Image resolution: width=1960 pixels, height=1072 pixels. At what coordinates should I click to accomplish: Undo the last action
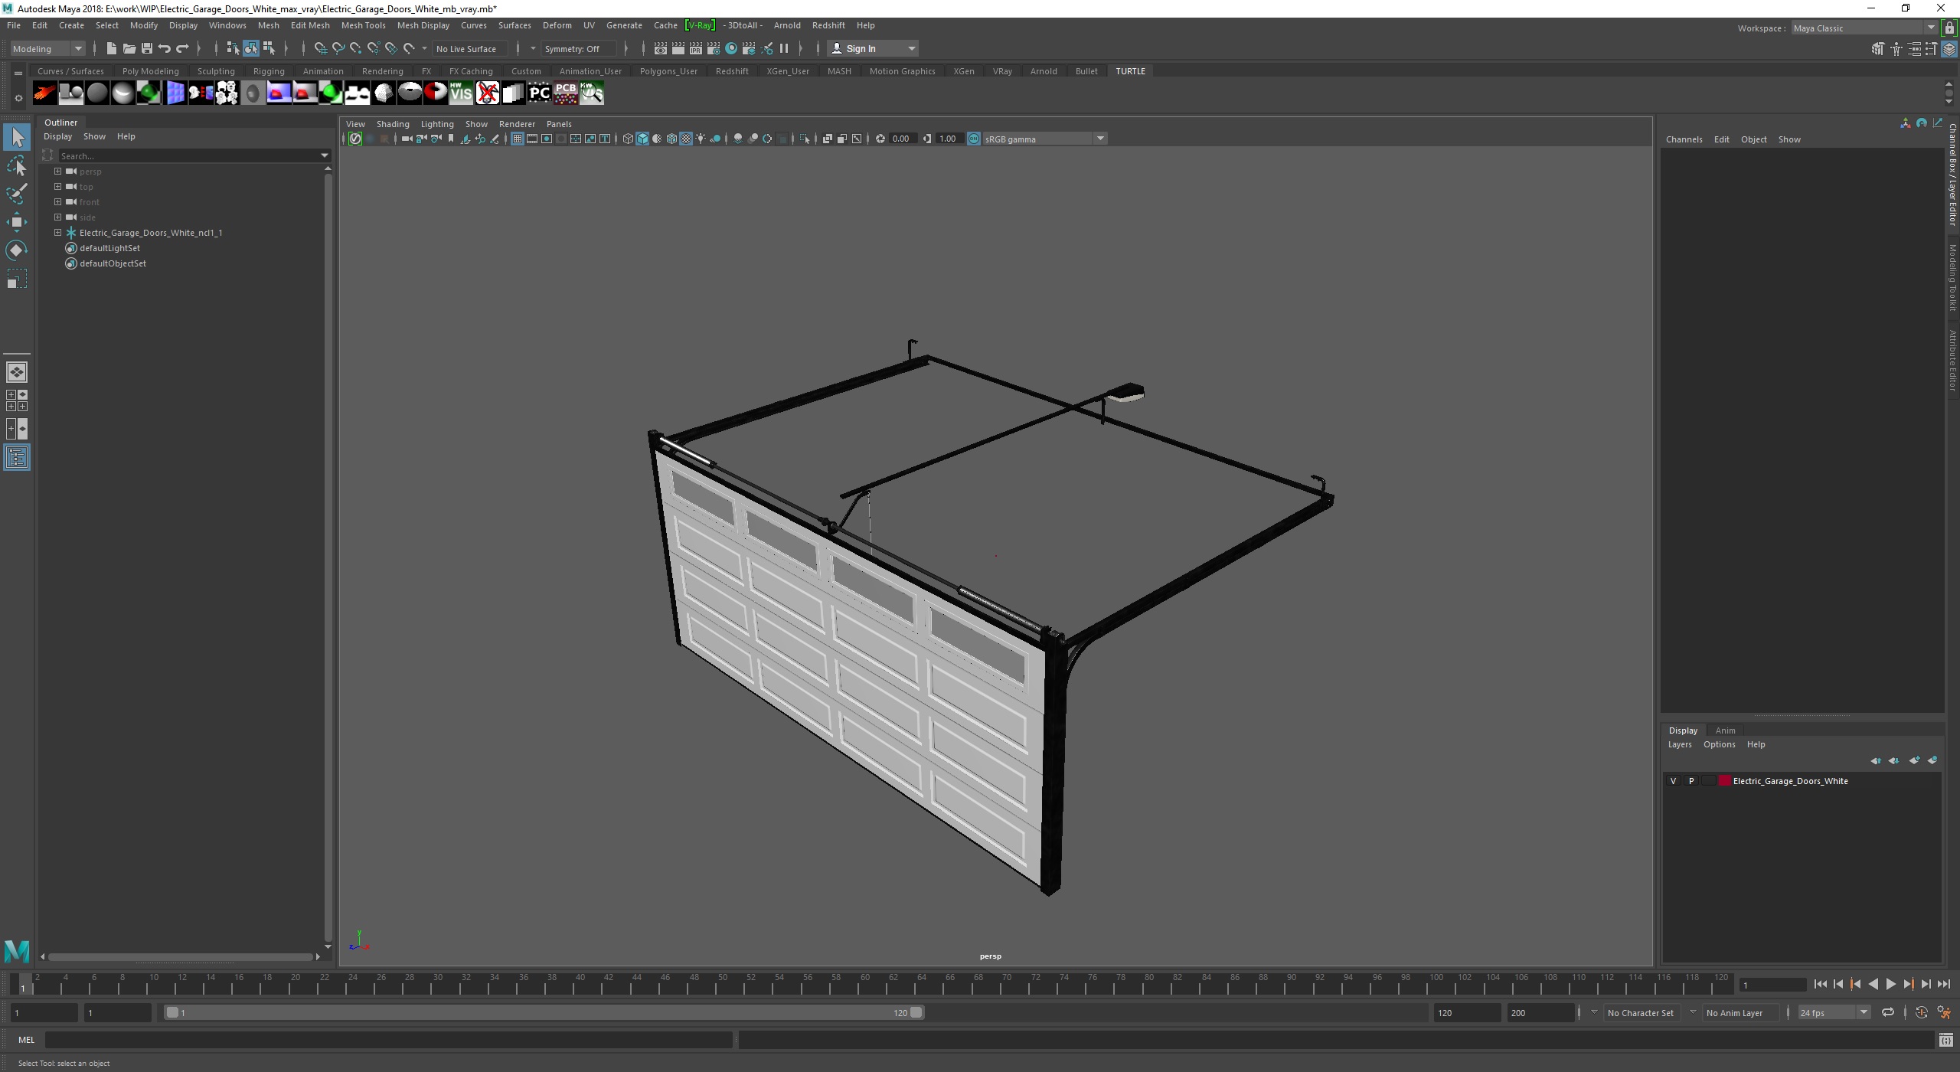pos(164,48)
